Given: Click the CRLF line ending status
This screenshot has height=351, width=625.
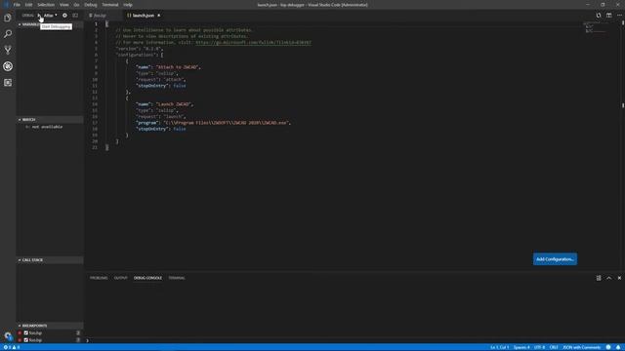Looking at the screenshot, I should pyautogui.click(x=554, y=347).
